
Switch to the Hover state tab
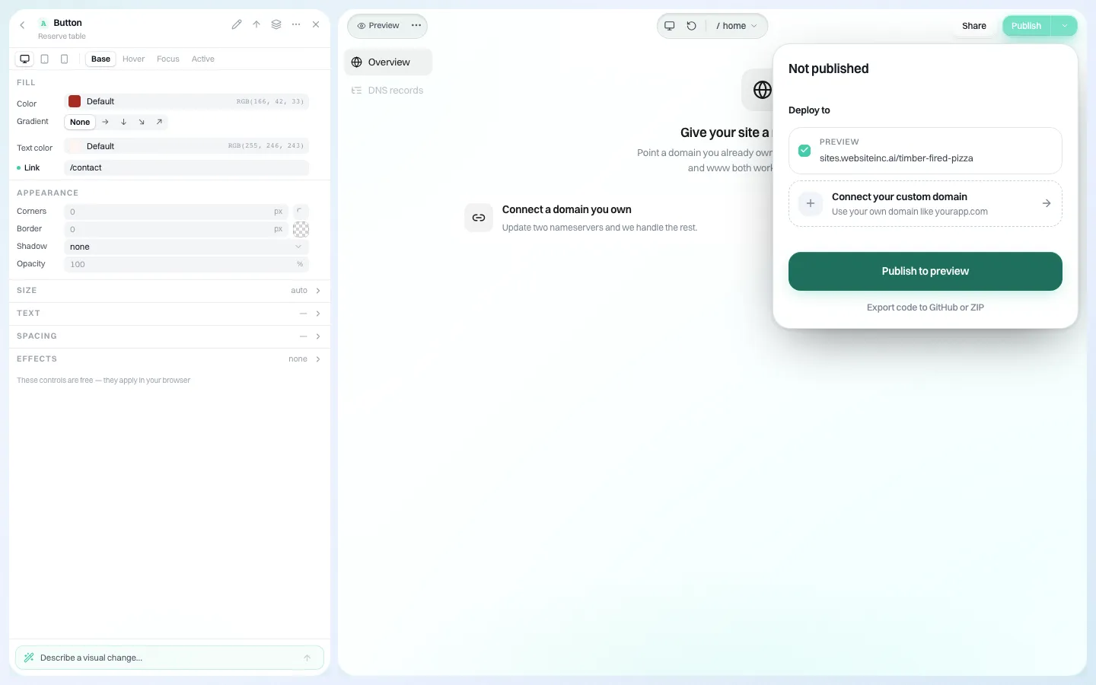tap(133, 59)
